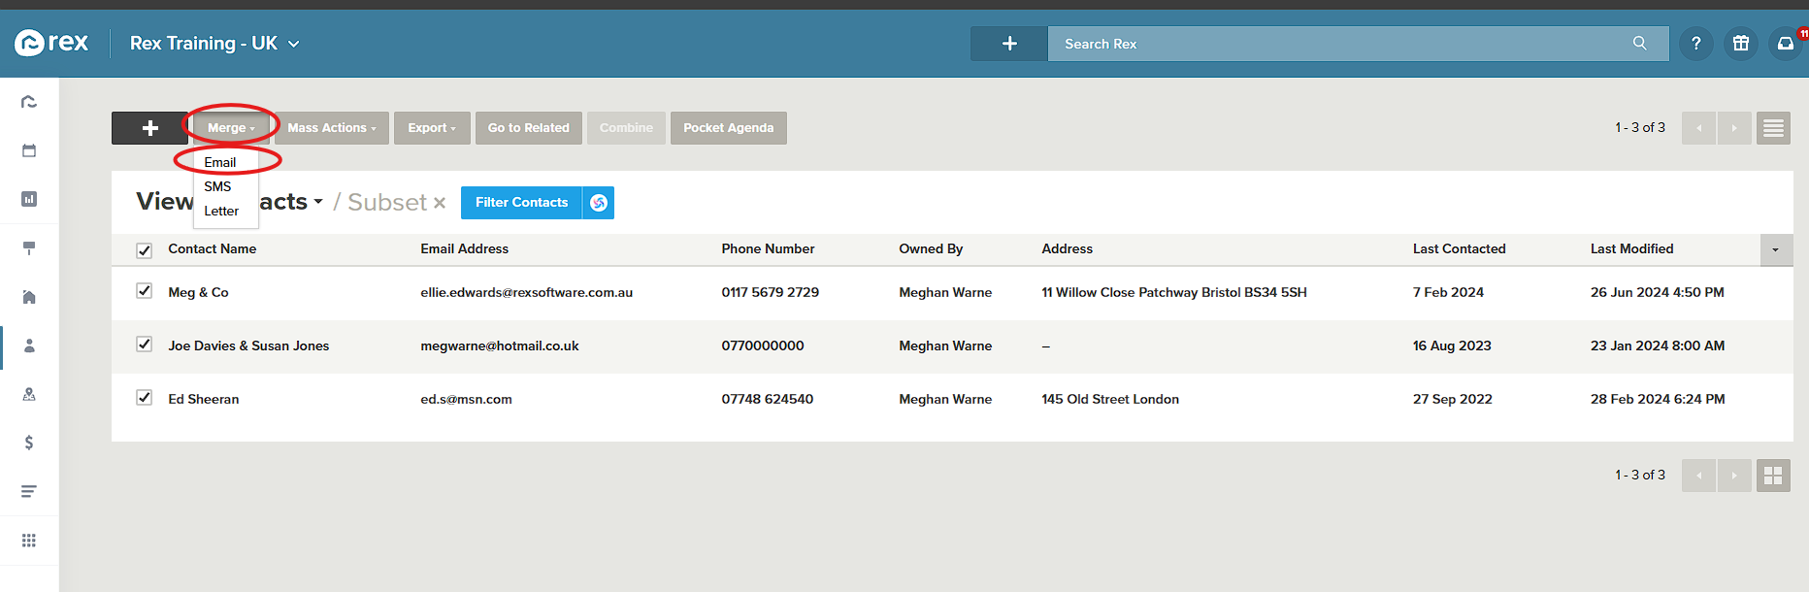
Task: Collapse the Merge dropdown button
Action: [x=231, y=128]
